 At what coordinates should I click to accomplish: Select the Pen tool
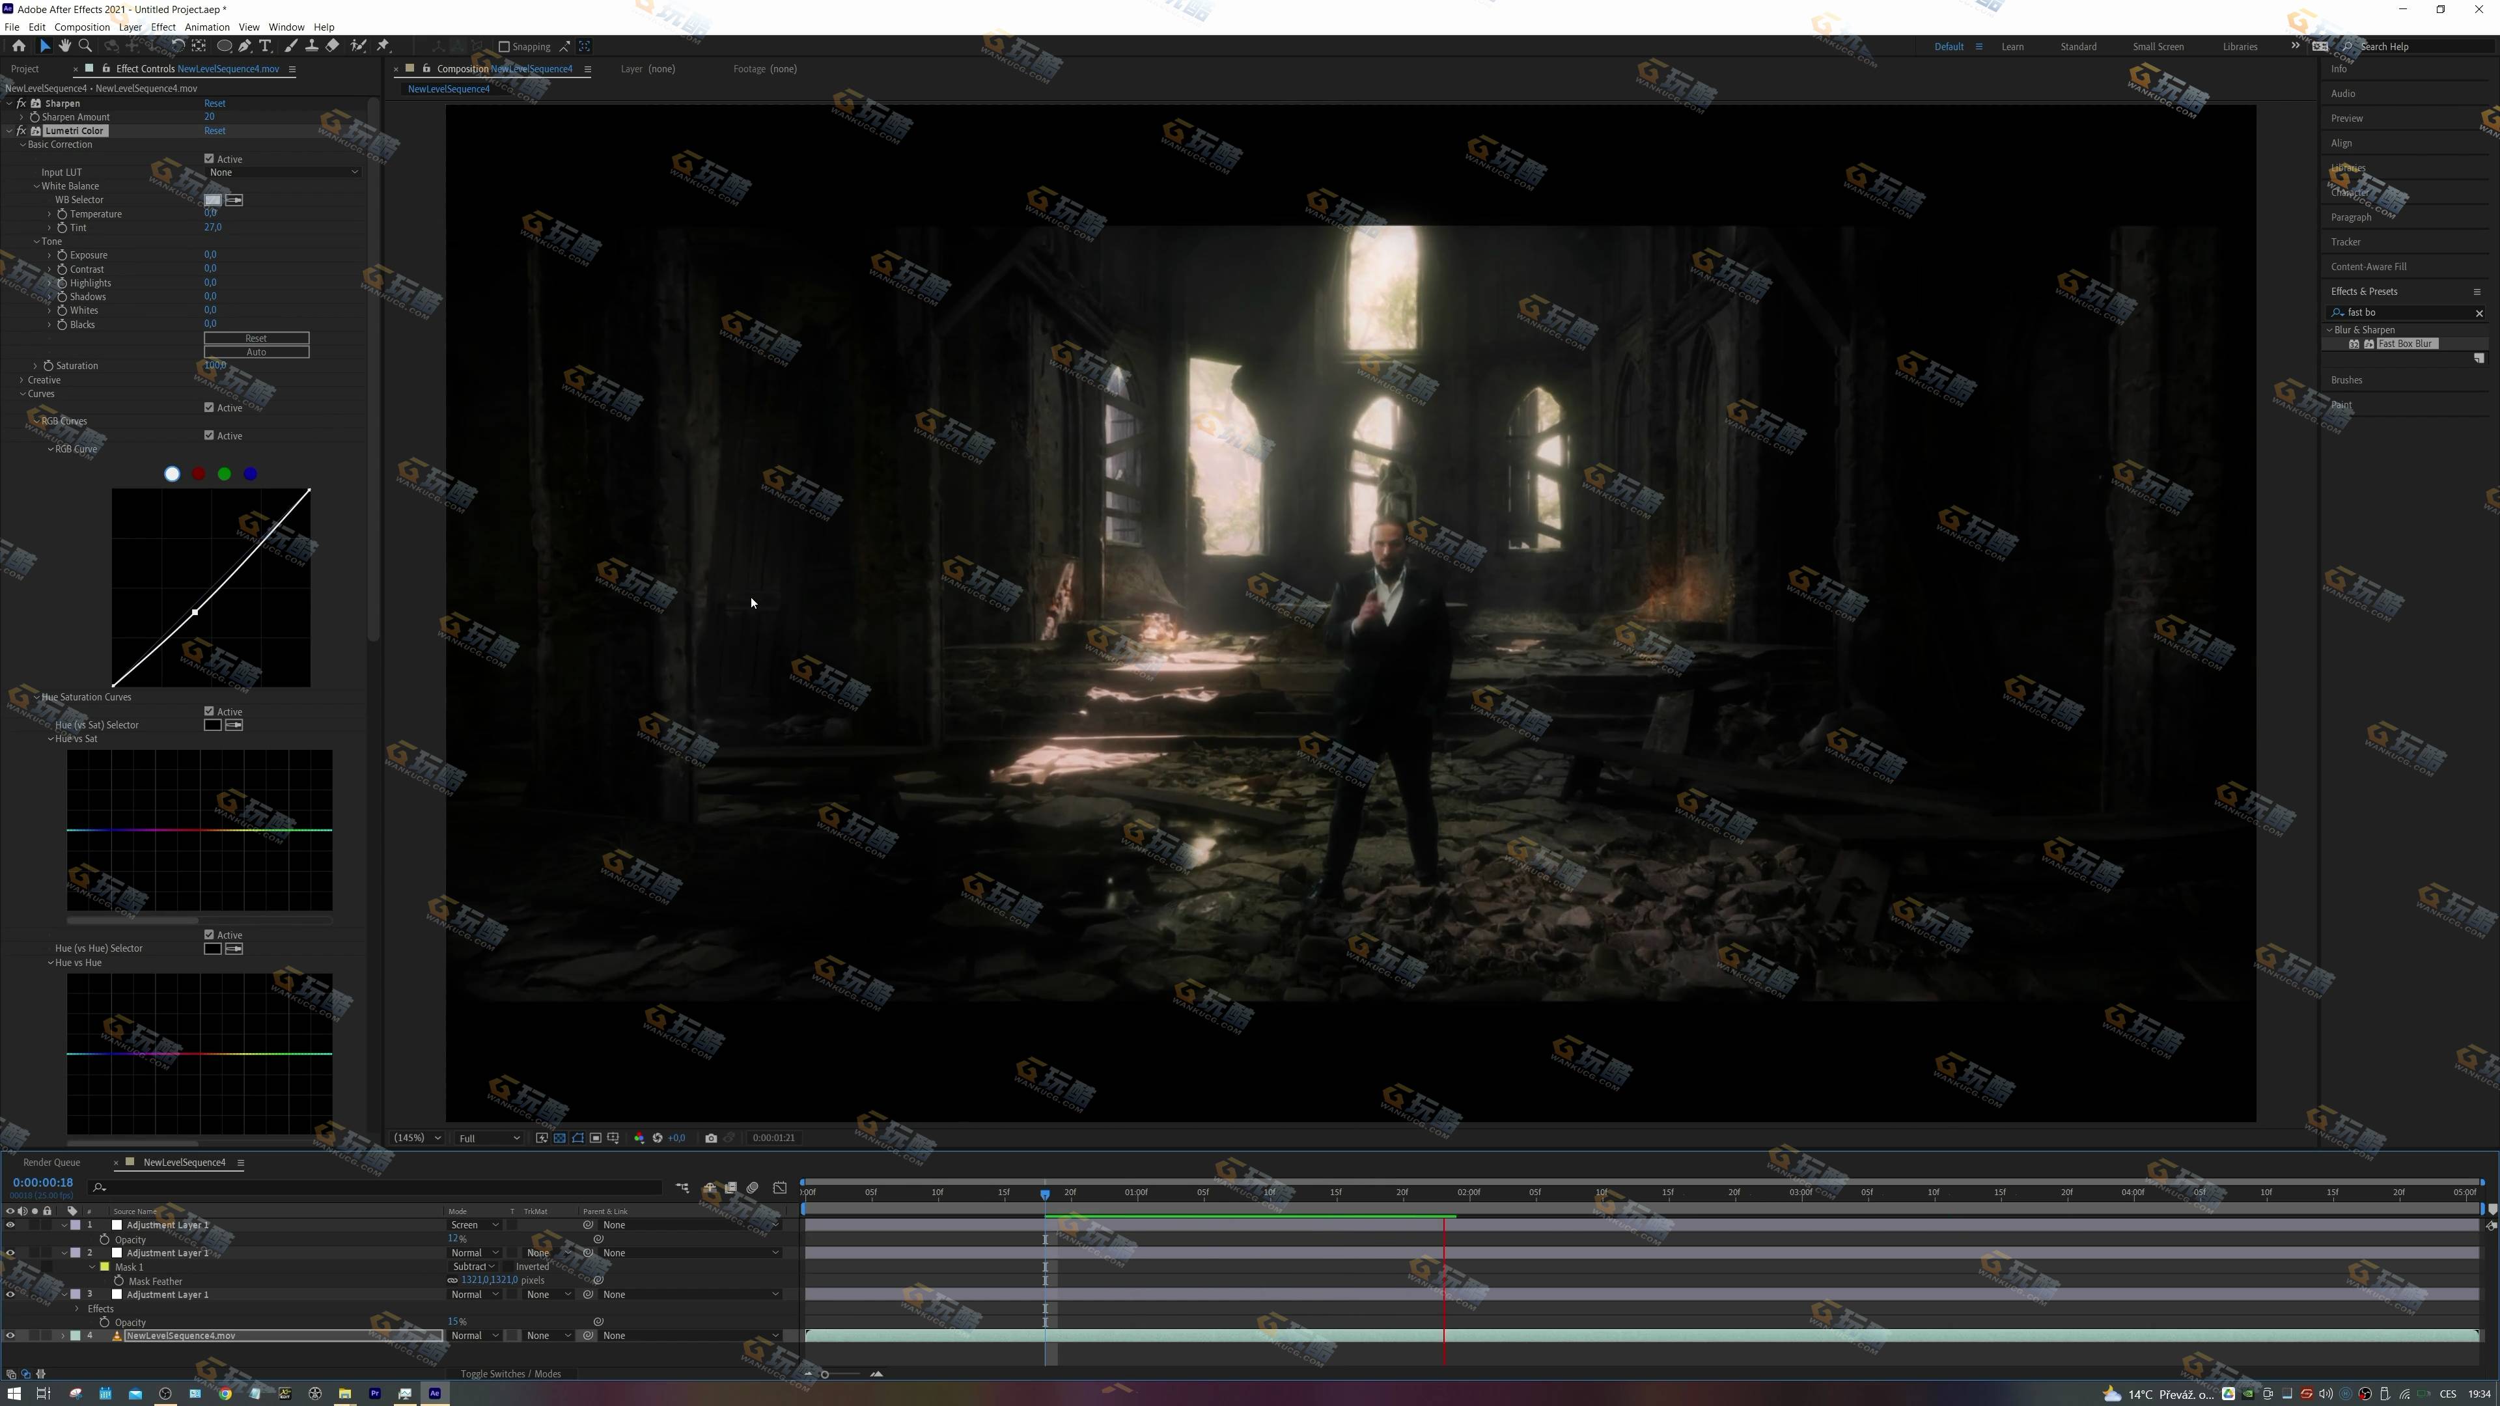[x=245, y=46]
